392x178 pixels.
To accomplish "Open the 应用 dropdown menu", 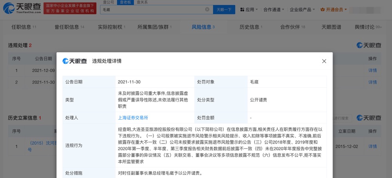I will point(248,9).
